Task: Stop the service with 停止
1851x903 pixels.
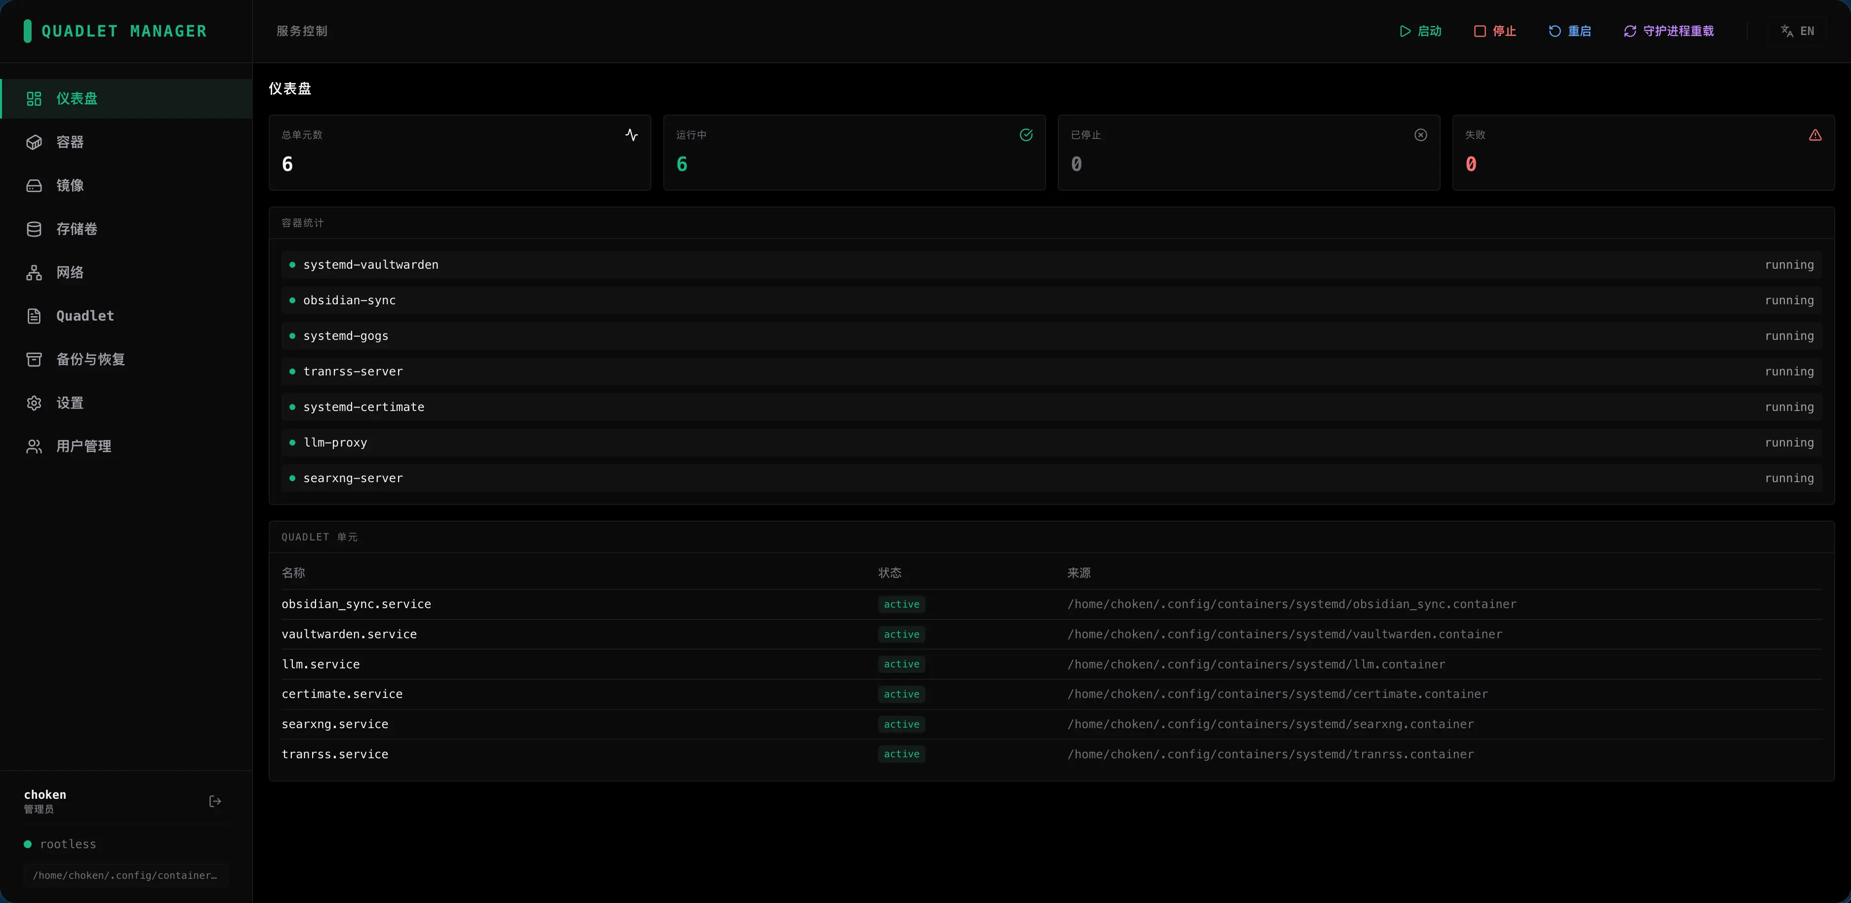Action: click(1494, 31)
